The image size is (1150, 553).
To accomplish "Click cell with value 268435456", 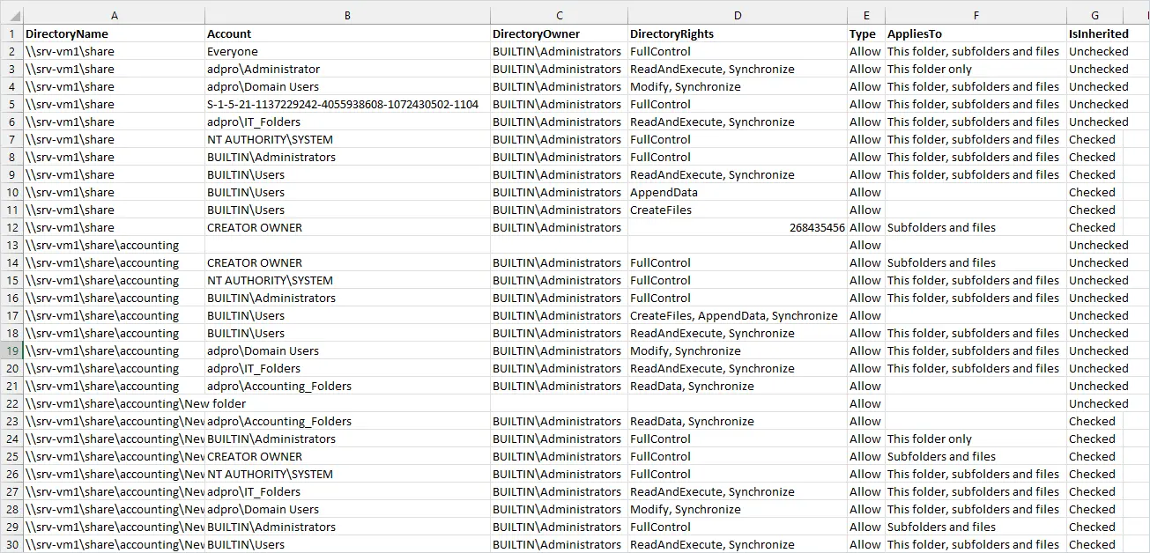I will pos(738,227).
